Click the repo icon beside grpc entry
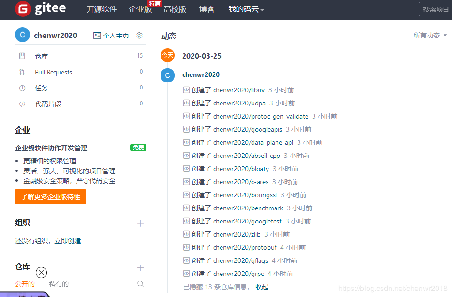 point(186,274)
